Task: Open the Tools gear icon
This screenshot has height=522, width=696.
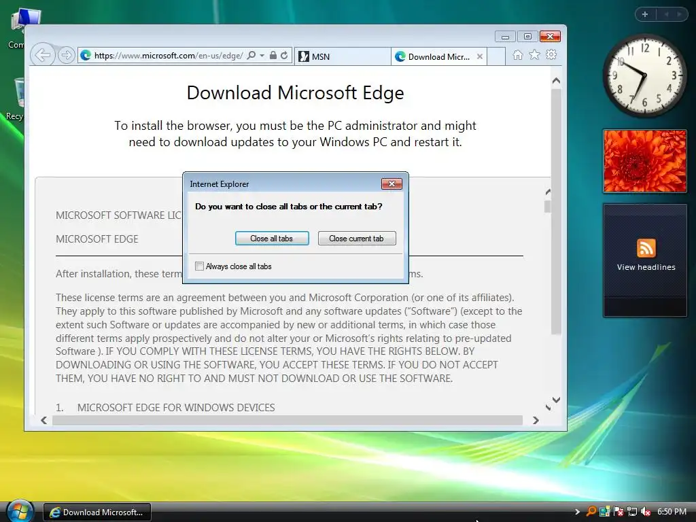Action: tap(551, 54)
